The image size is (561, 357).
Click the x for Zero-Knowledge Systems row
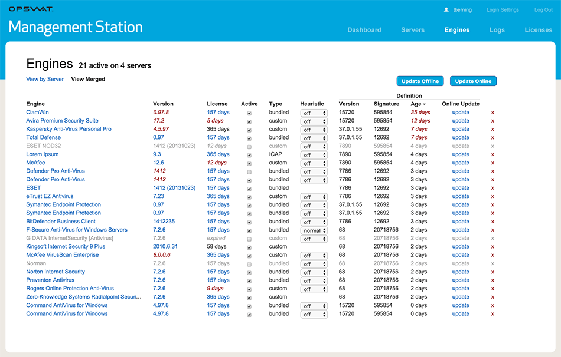492,297
